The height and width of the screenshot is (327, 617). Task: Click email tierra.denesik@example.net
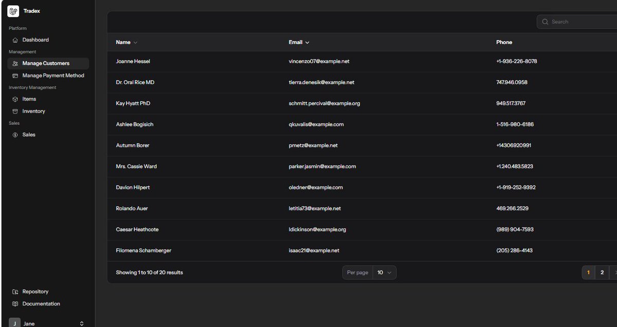[x=321, y=83]
